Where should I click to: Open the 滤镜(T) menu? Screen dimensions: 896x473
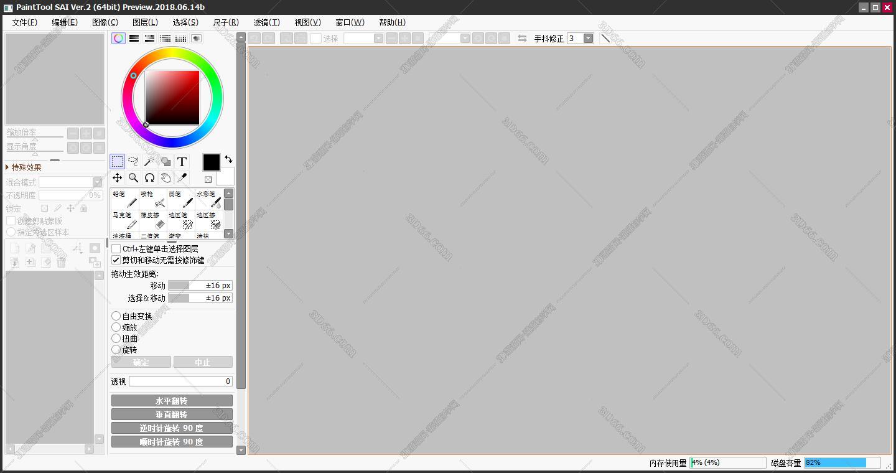(x=266, y=22)
